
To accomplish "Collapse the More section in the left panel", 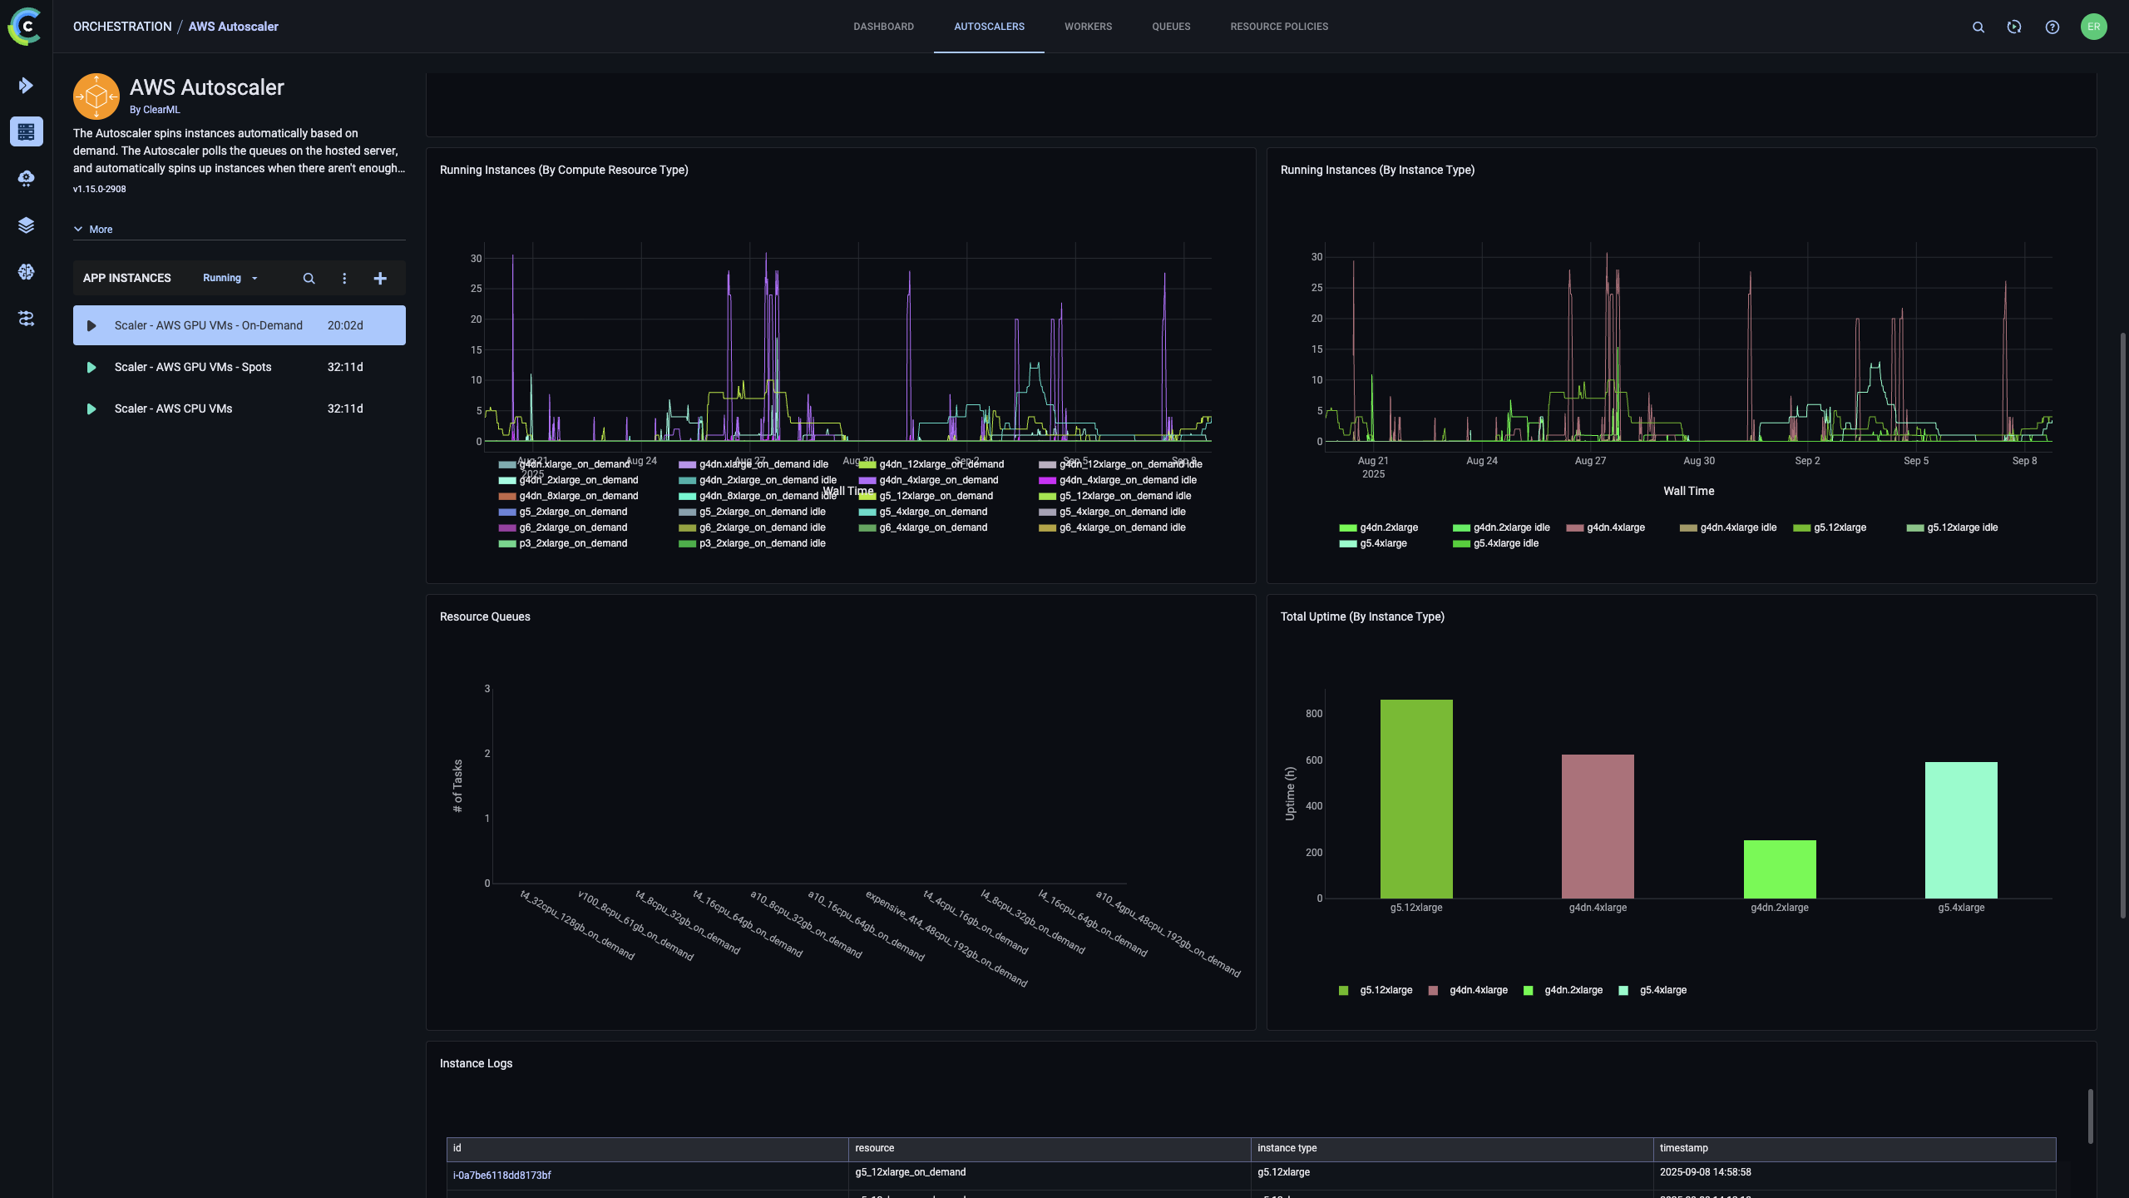I will [x=94, y=229].
